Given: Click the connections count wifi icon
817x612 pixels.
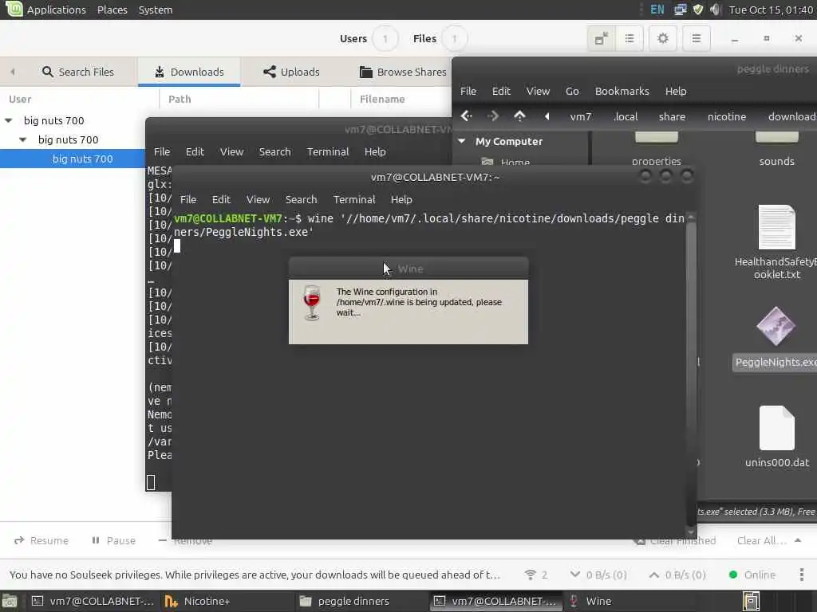Looking at the screenshot, I should (x=536, y=575).
